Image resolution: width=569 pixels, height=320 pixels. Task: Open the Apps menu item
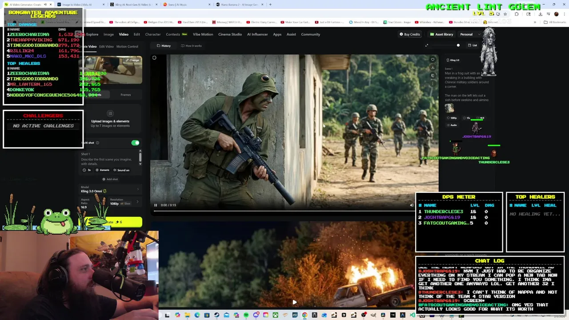tap(277, 34)
